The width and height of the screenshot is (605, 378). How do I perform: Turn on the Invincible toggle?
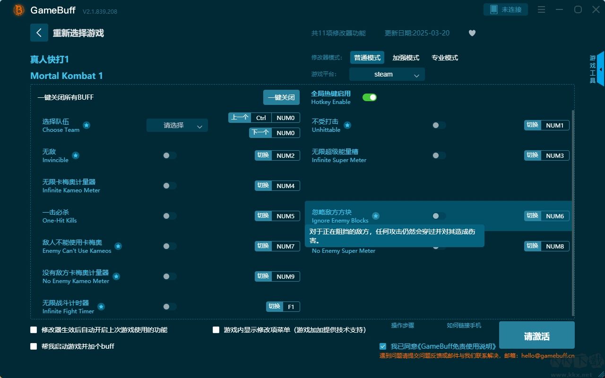(170, 155)
